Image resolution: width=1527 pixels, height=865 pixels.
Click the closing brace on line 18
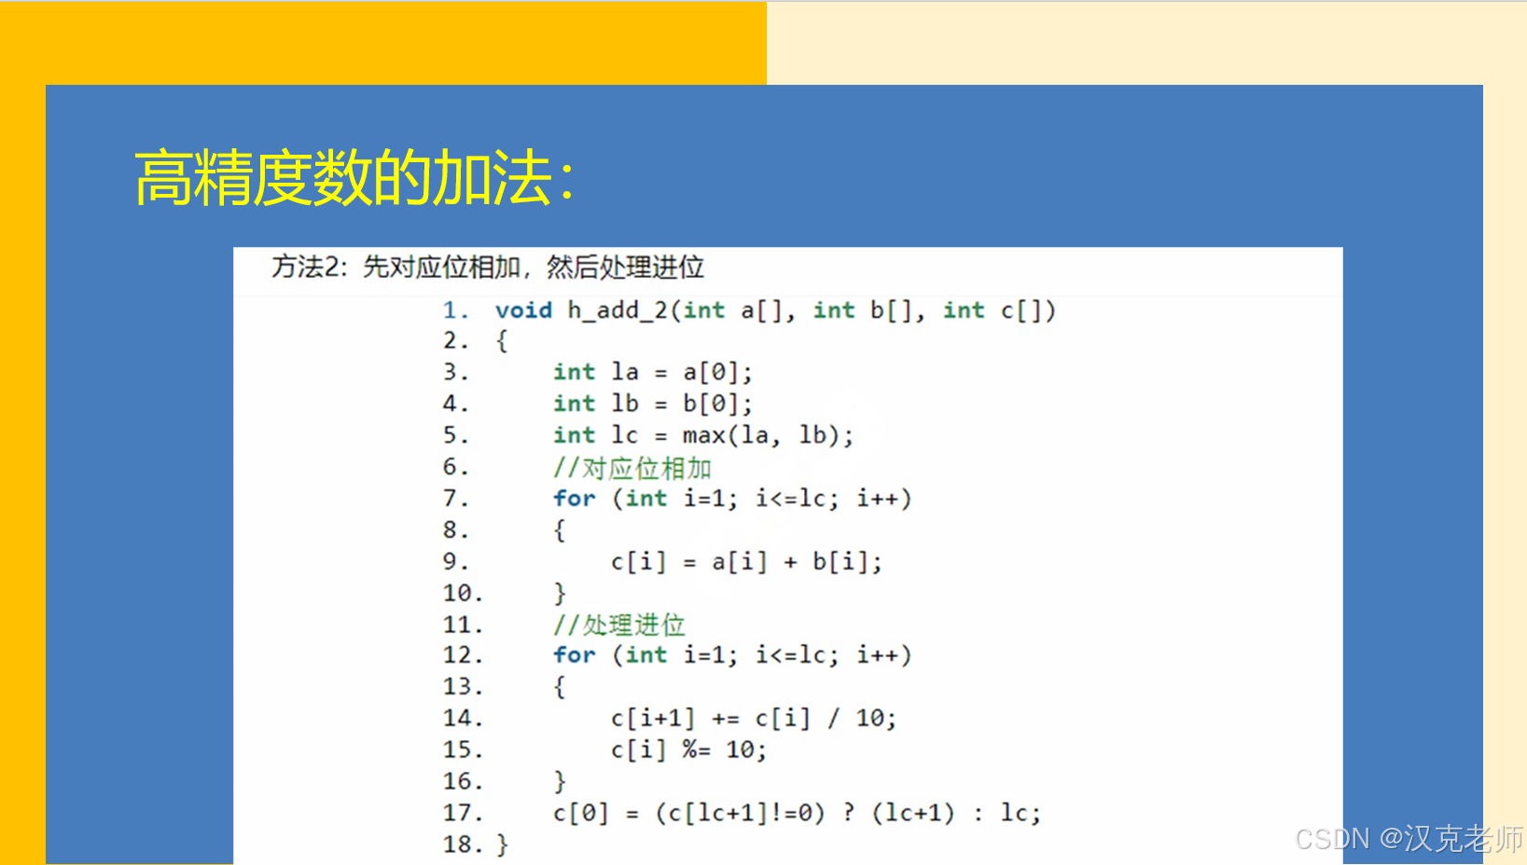click(x=503, y=844)
